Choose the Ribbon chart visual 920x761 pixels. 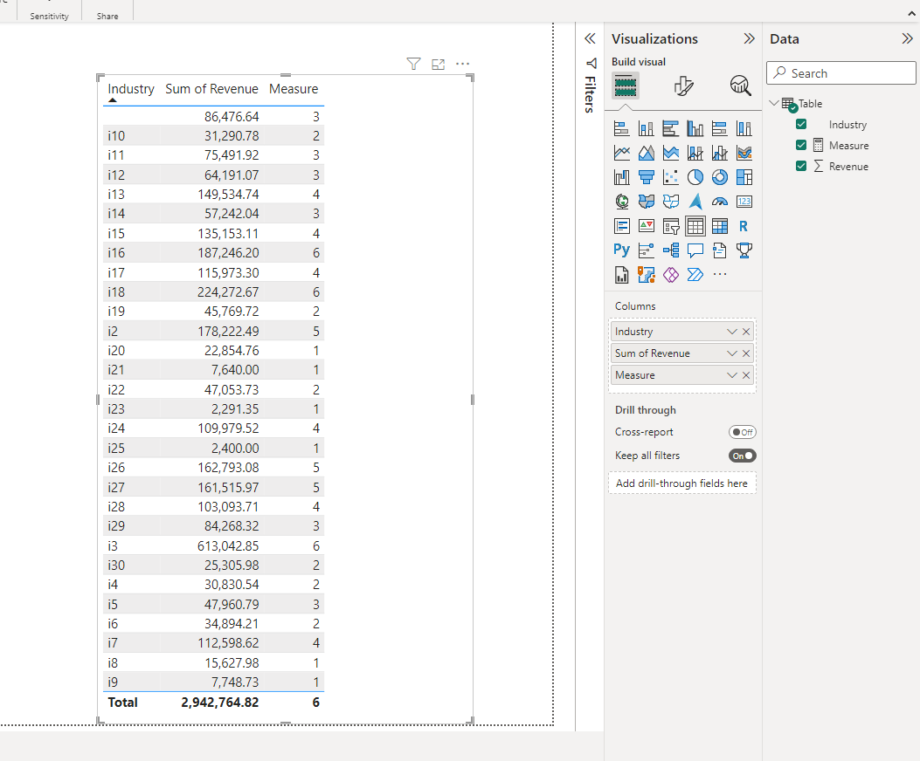(744, 153)
